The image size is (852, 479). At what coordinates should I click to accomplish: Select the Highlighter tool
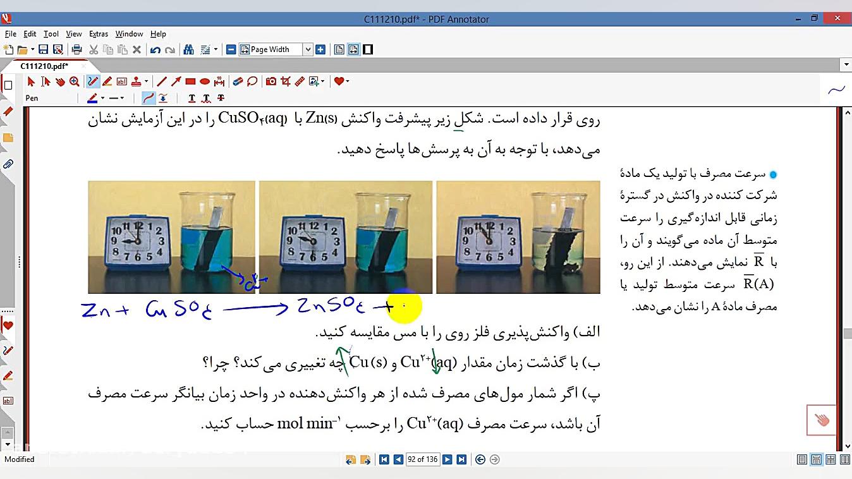click(106, 81)
